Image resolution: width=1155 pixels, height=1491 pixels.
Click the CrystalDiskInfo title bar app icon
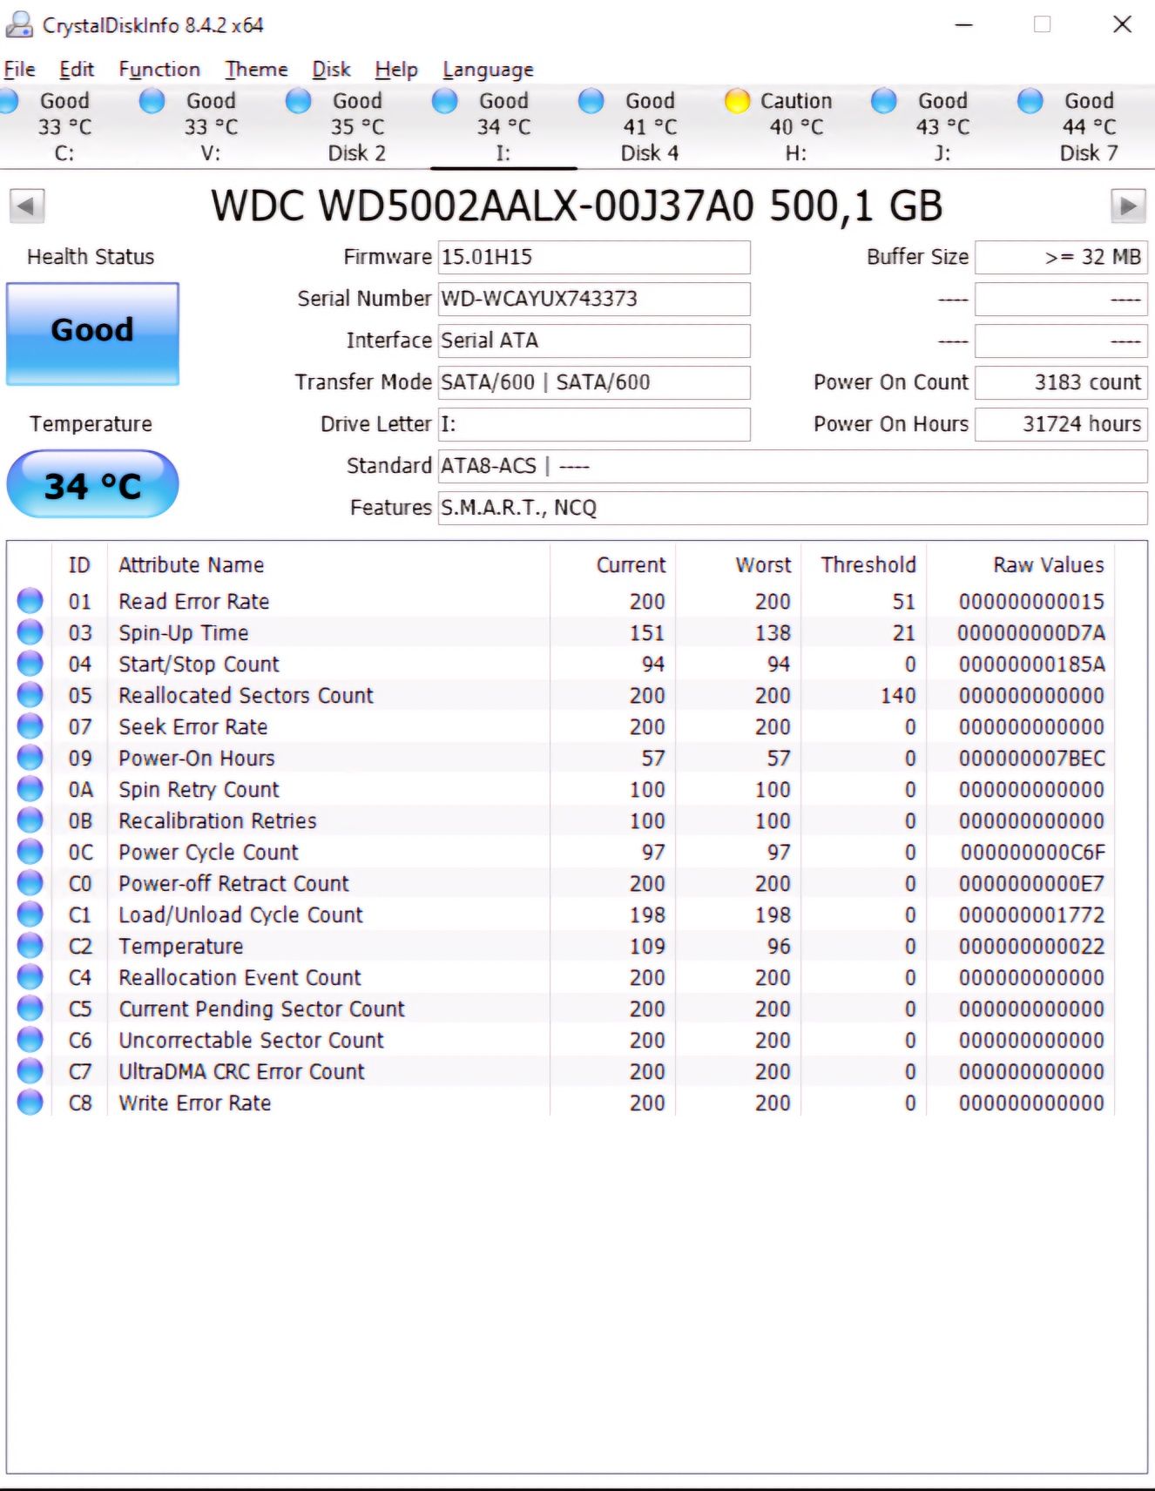tap(19, 24)
